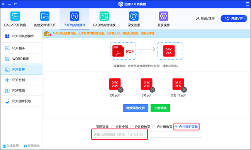Screen dimensions: 251x150
Task: Select the 页面 11.pdf file thumbnail
Action: click(178, 84)
